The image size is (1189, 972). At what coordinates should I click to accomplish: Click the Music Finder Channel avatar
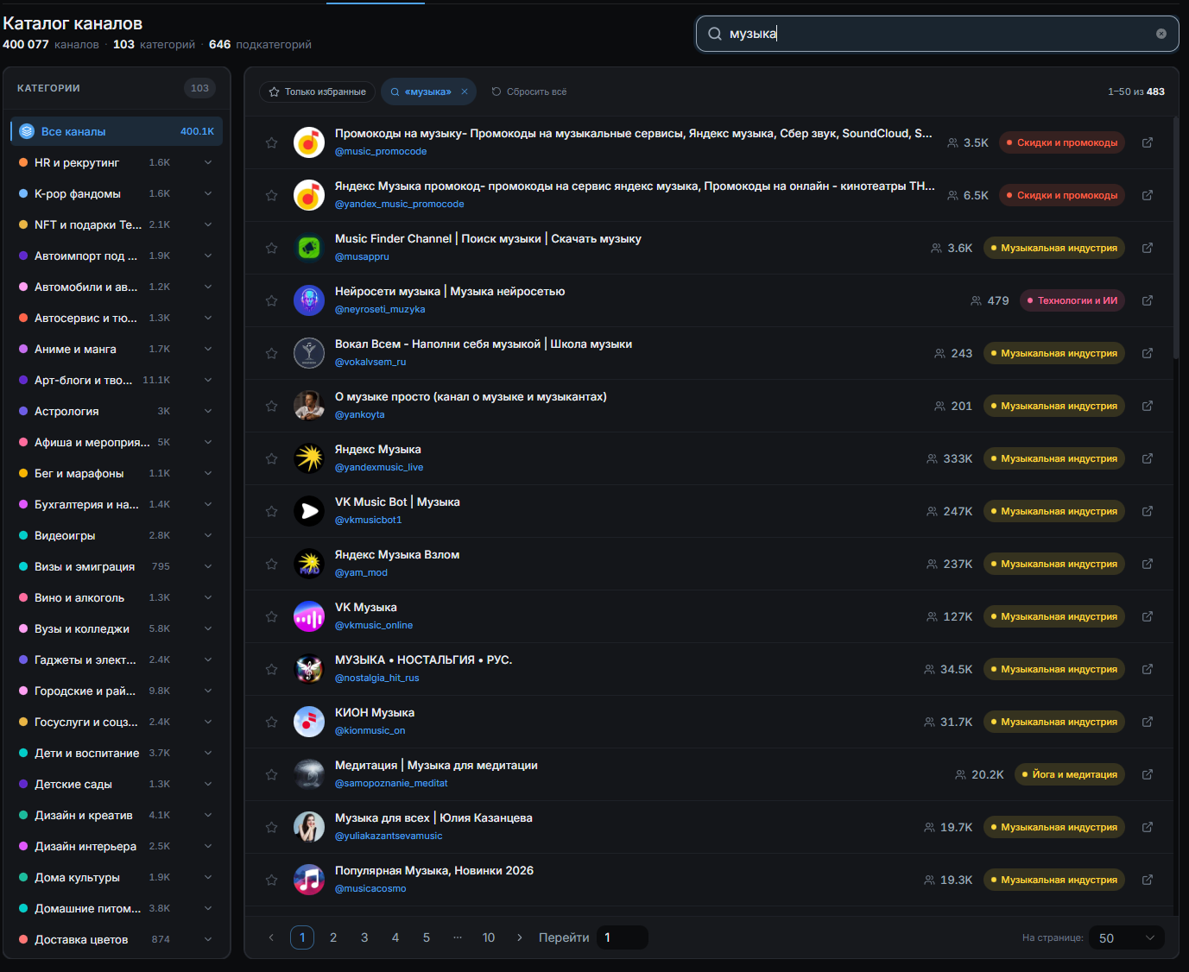(x=309, y=248)
